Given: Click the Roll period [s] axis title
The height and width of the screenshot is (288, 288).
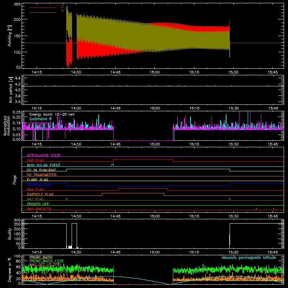Looking at the screenshot, I should [x=11, y=90].
